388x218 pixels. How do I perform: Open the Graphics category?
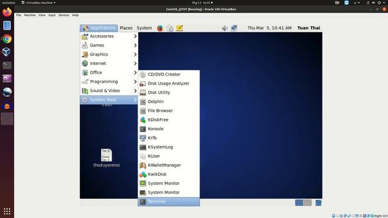click(109, 54)
